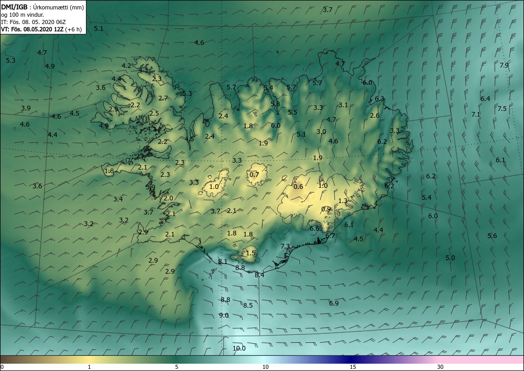Screen dimensions: 524x371
Task: Click the '5.6' value over the eastern sea
Action: (492, 236)
